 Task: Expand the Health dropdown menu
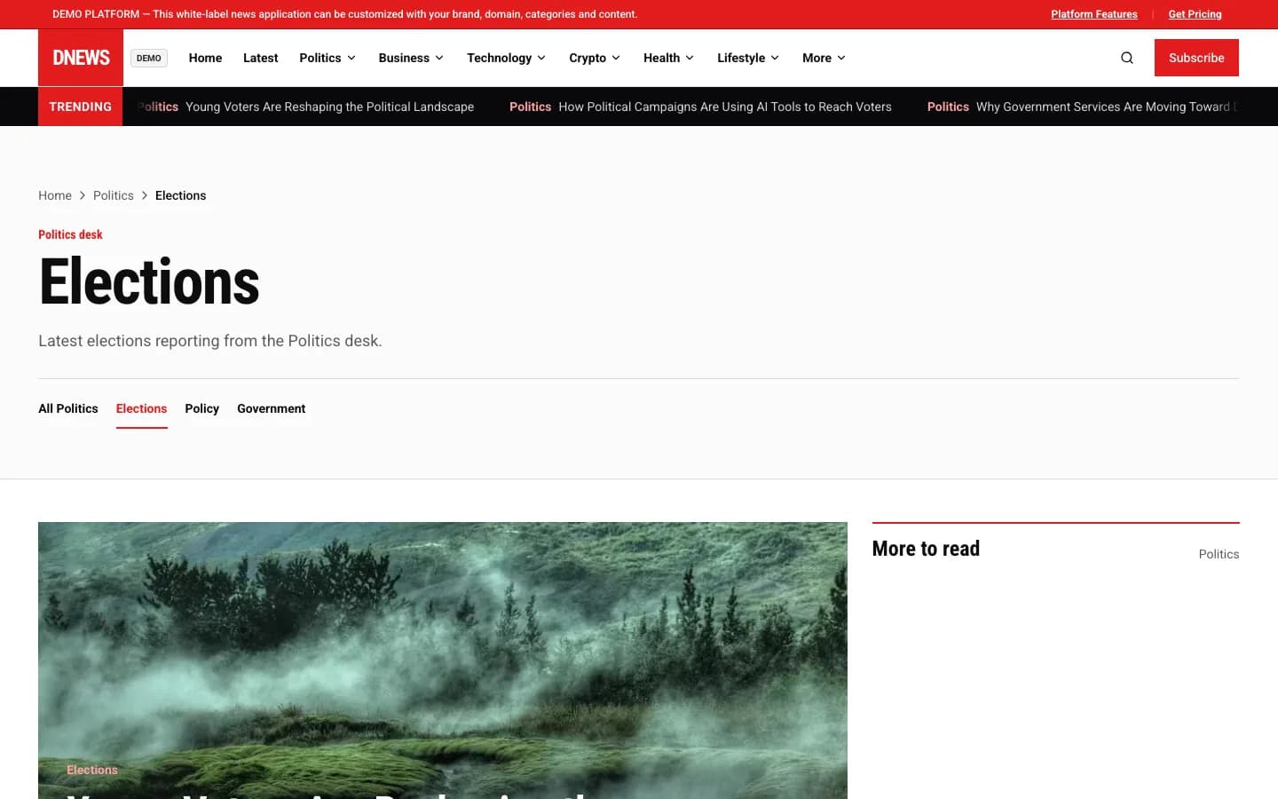coord(669,58)
